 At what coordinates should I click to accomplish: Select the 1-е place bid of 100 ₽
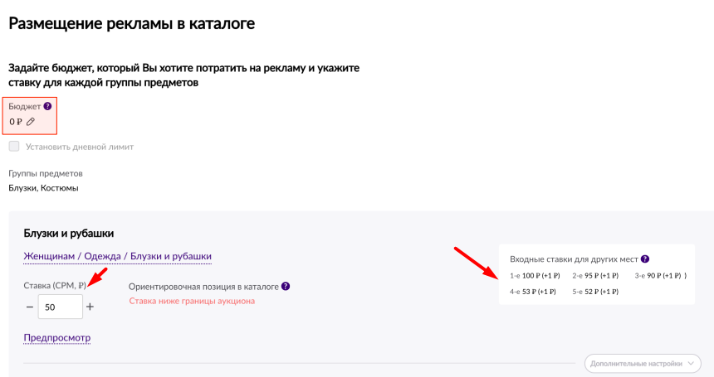[x=535, y=276]
